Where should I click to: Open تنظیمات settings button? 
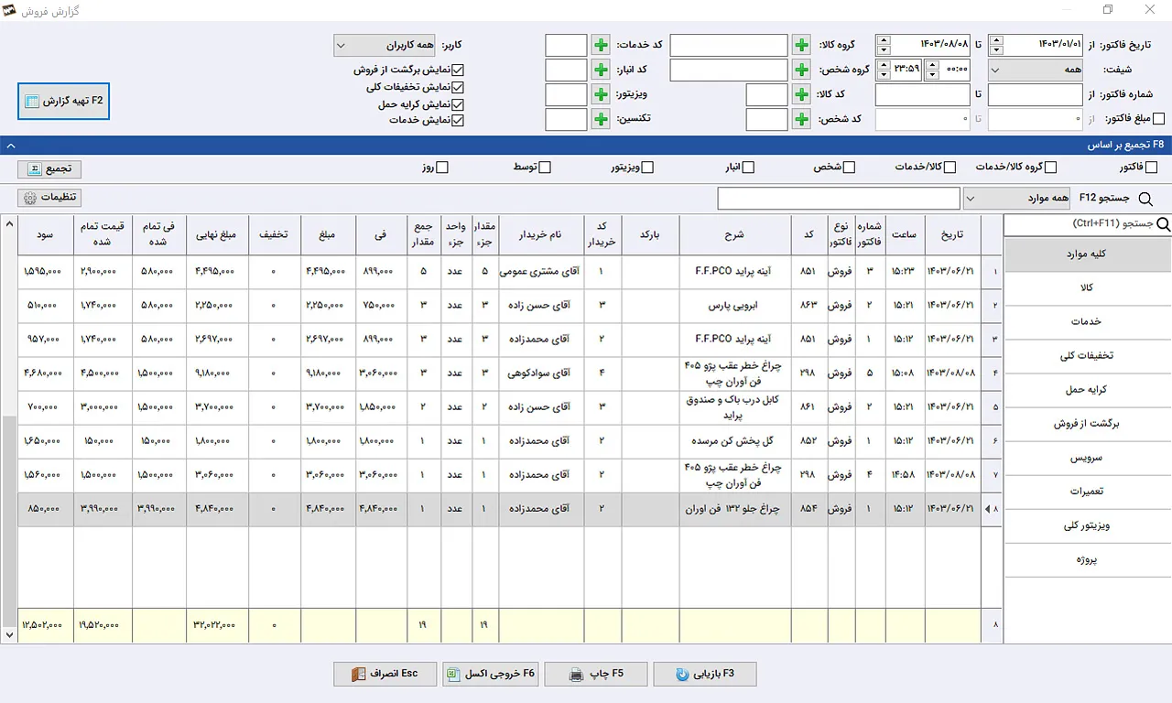(x=49, y=198)
